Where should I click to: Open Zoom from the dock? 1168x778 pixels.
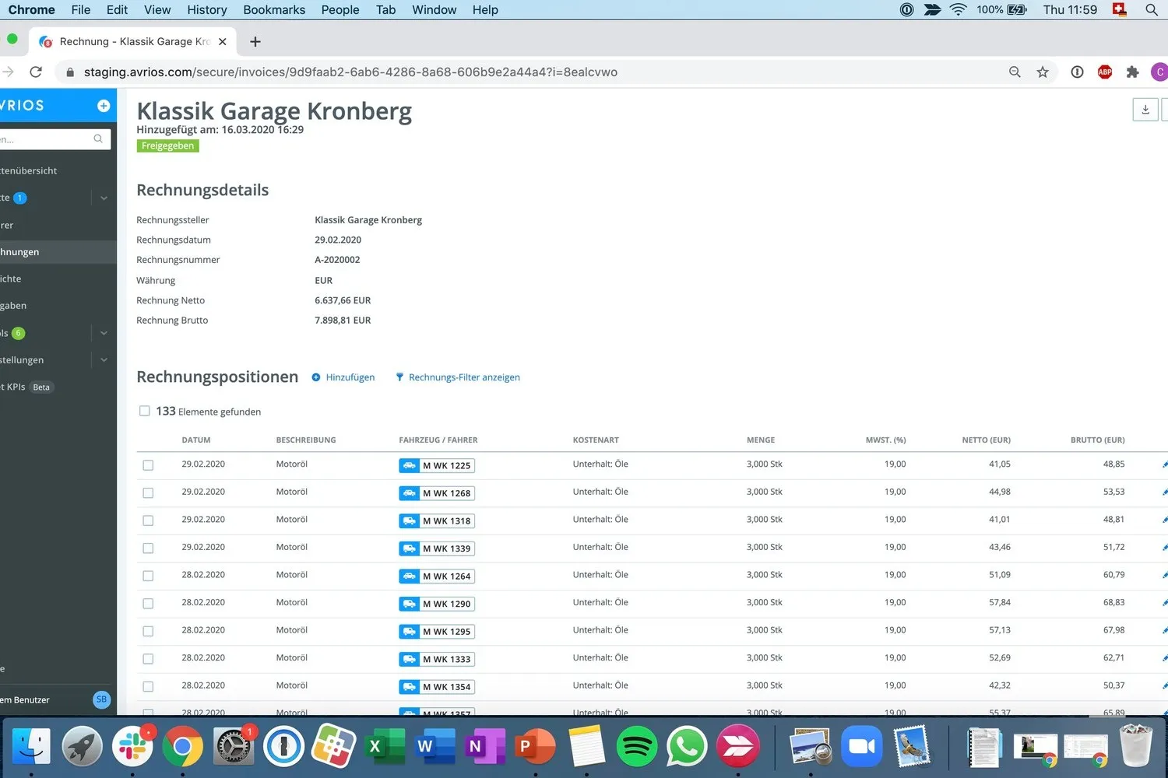coord(861,747)
